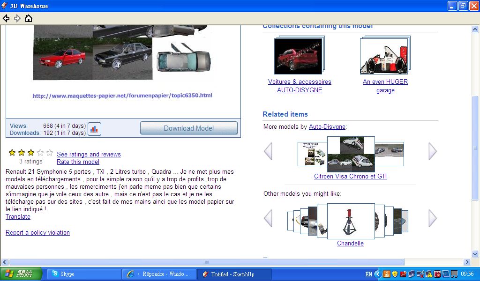Open Citroen Visa Chrono et GTI link
Screen dimensions: 480x281
tap(350, 176)
